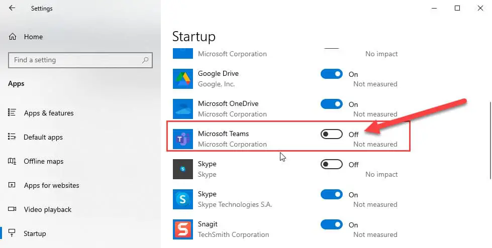Disable Microsoft OneDrive startup toggle

pos(331,104)
